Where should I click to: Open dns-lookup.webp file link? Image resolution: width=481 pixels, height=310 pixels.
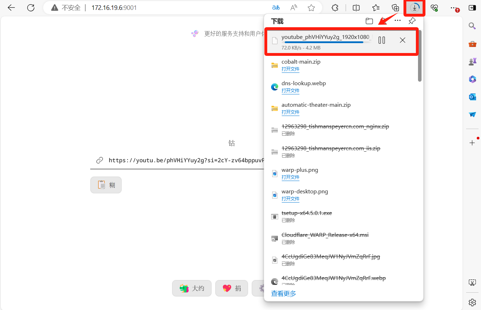coord(290,91)
